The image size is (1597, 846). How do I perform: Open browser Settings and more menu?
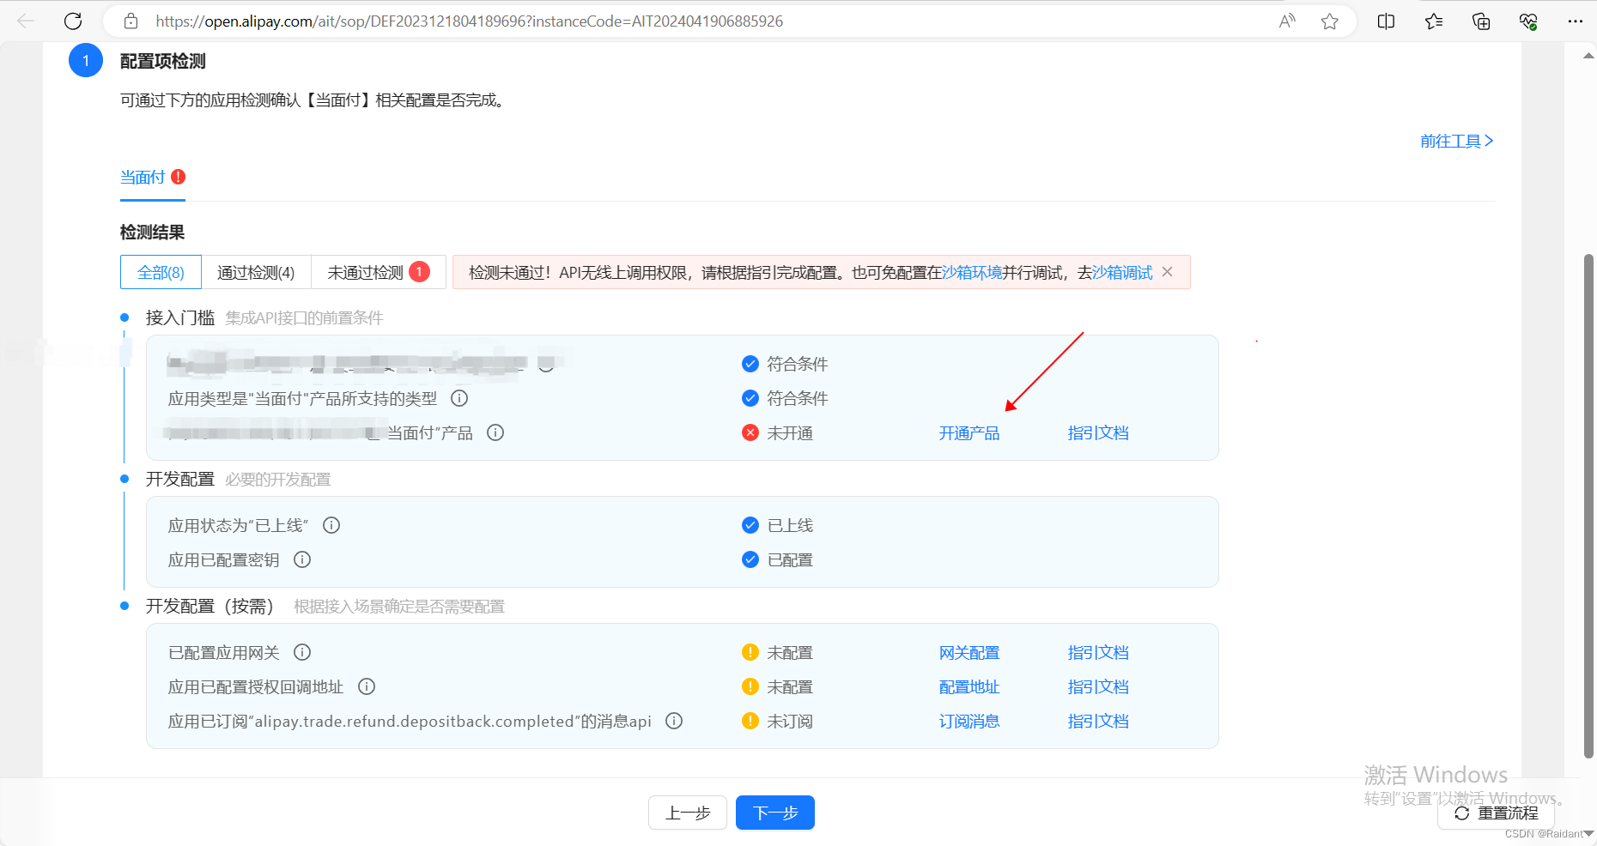coord(1576,21)
